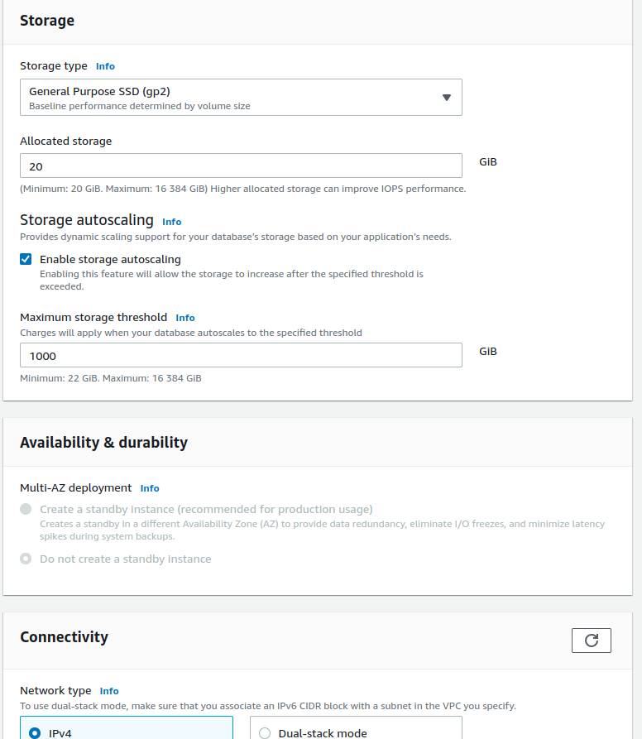Click the Storage autoscaling subheading

click(86, 220)
